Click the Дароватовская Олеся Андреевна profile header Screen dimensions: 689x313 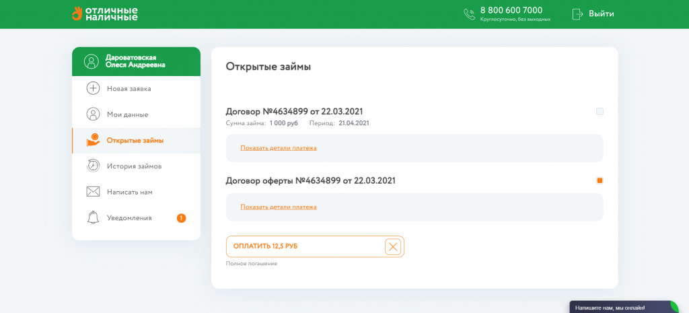136,61
